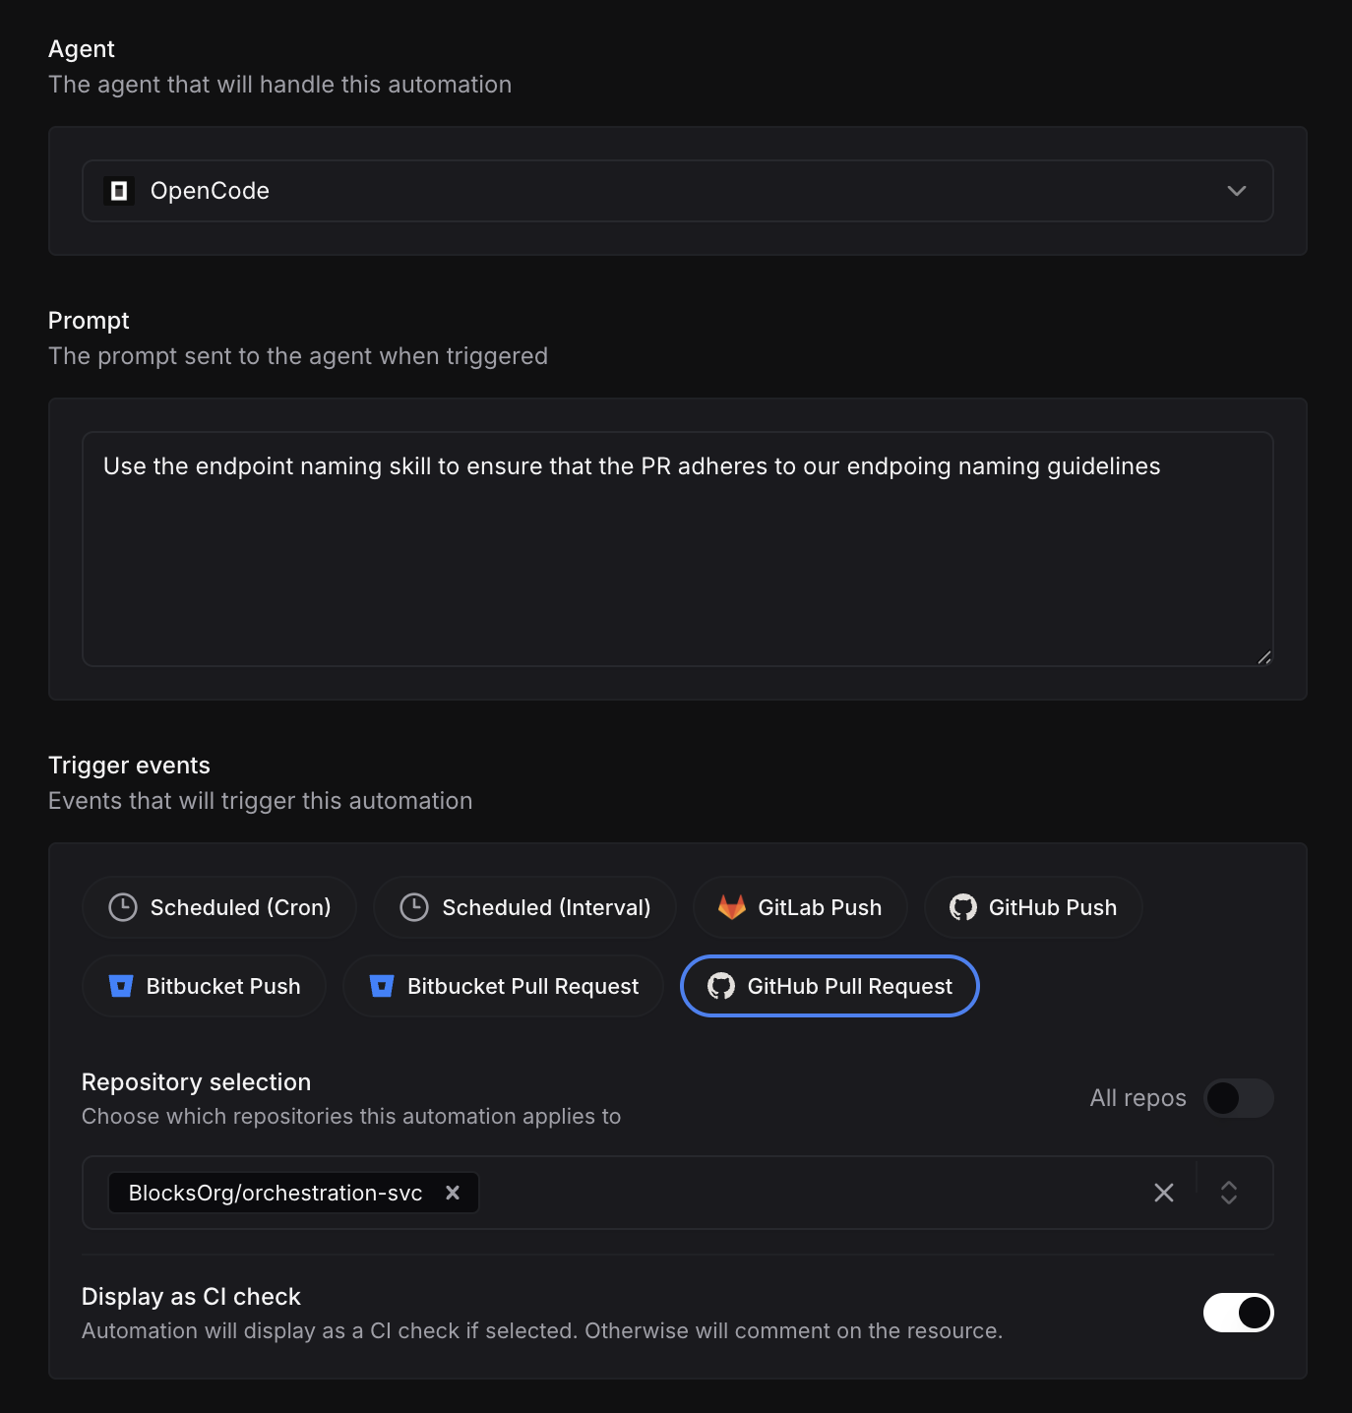Click the GitLab fox logo icon

tap(732, 907)
